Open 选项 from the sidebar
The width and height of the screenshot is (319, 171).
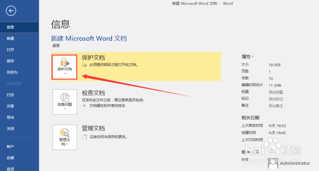[19, 168]
